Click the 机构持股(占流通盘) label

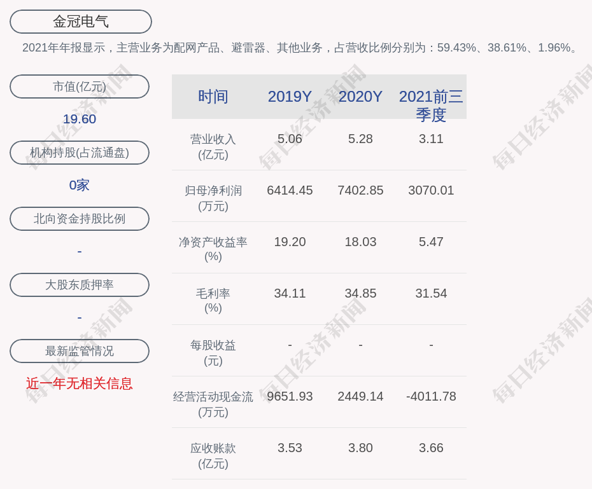[80, 153]
